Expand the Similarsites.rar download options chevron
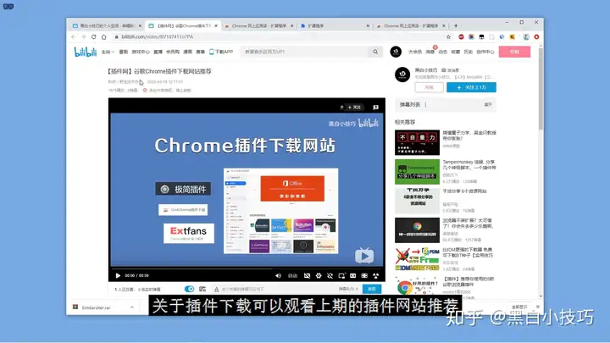The image size is (610, 343). click(132, 307)
